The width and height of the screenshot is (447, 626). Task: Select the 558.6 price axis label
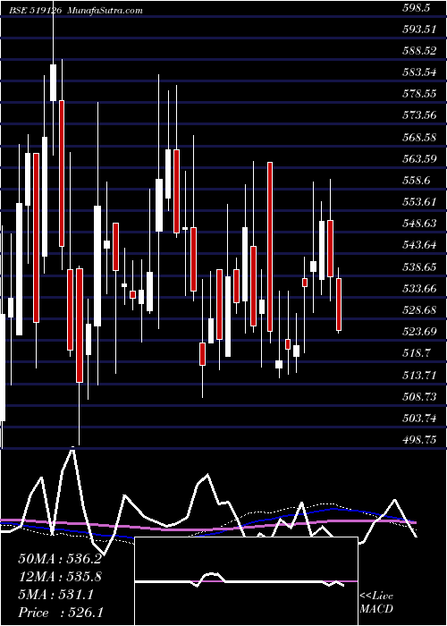coord(416,181)
